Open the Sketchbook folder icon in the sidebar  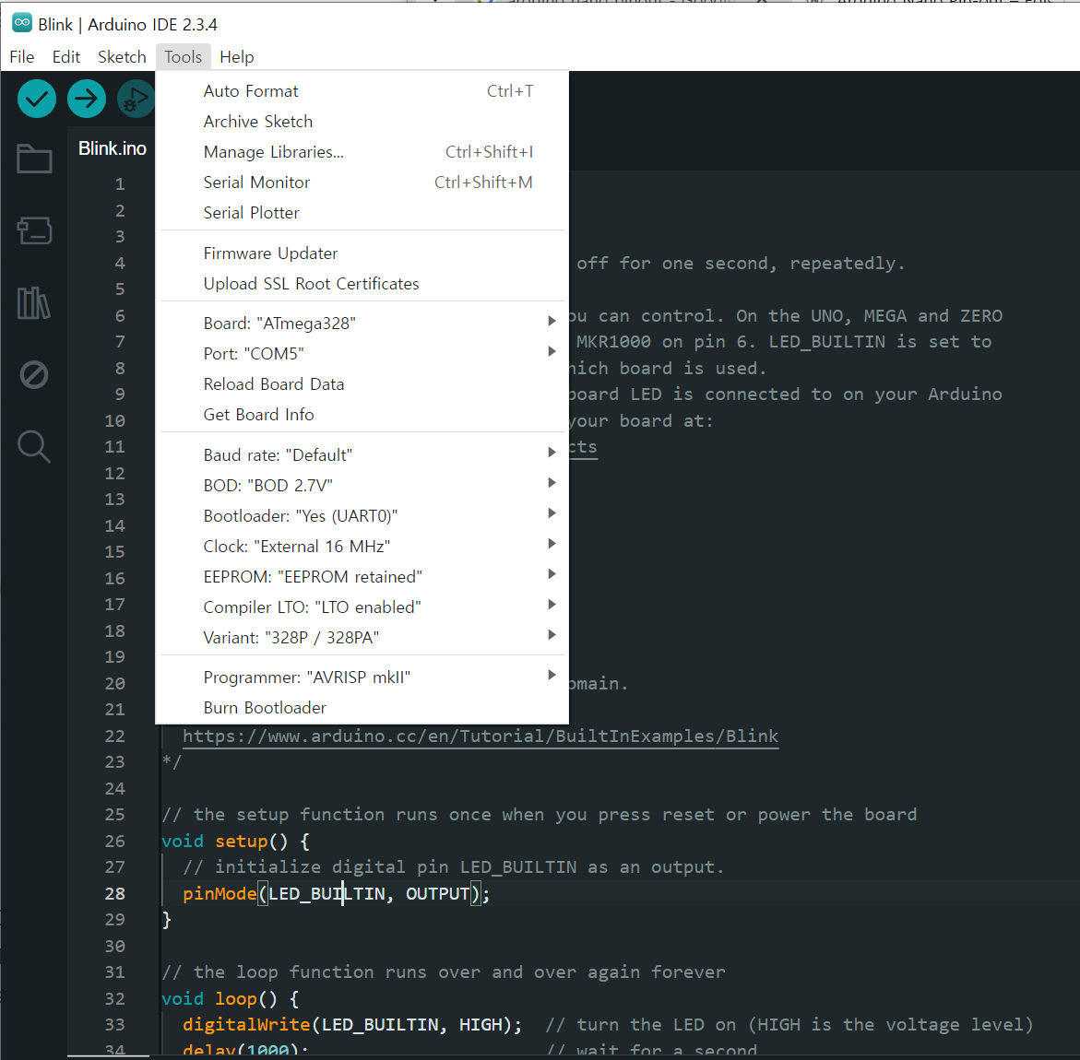(x=34, y=159)
